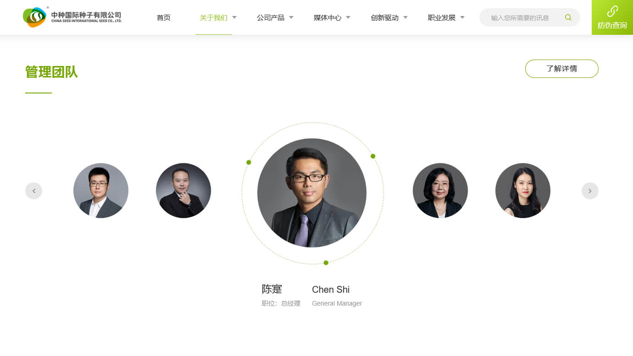
Task: Select the man in black suit portrait
Action: click(x=183, y=191)
